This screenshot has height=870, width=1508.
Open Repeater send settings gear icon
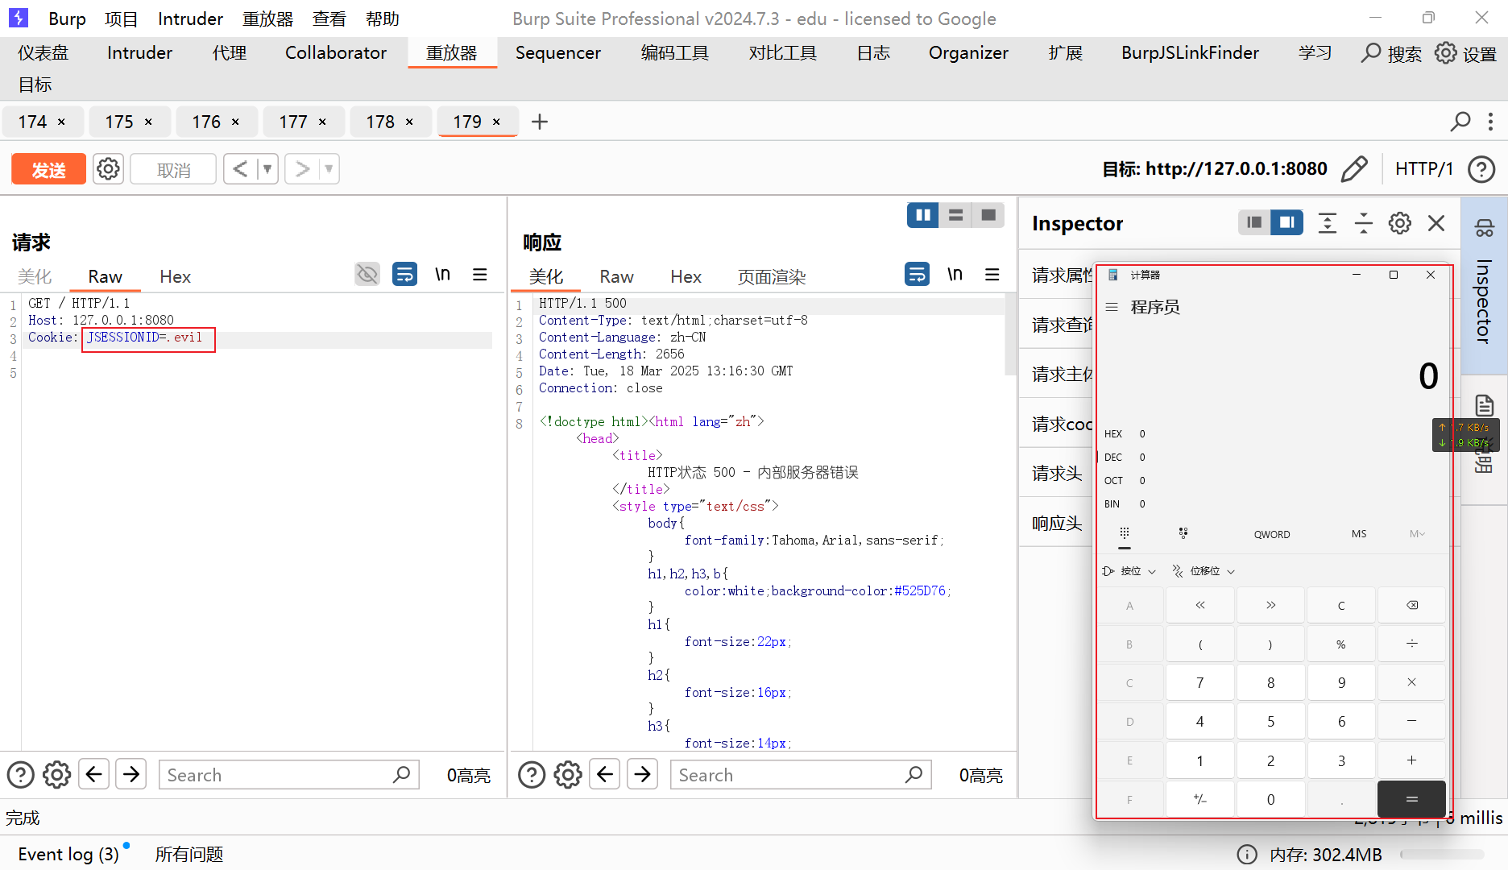(108, 169)
